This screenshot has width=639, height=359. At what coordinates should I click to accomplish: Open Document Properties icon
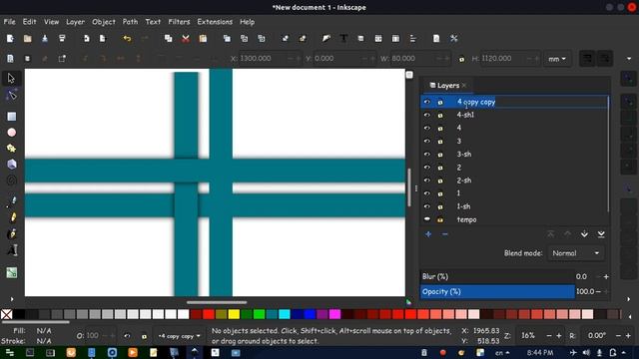(436, 38)
